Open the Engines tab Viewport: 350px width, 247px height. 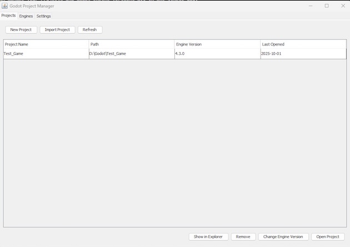pyautogui.click(x=26, y=16)
